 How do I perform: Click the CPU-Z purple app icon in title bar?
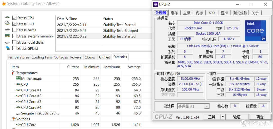click(155, 4)
